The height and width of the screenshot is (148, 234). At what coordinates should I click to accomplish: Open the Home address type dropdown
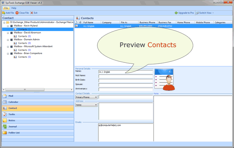click(x=86, y=105)
